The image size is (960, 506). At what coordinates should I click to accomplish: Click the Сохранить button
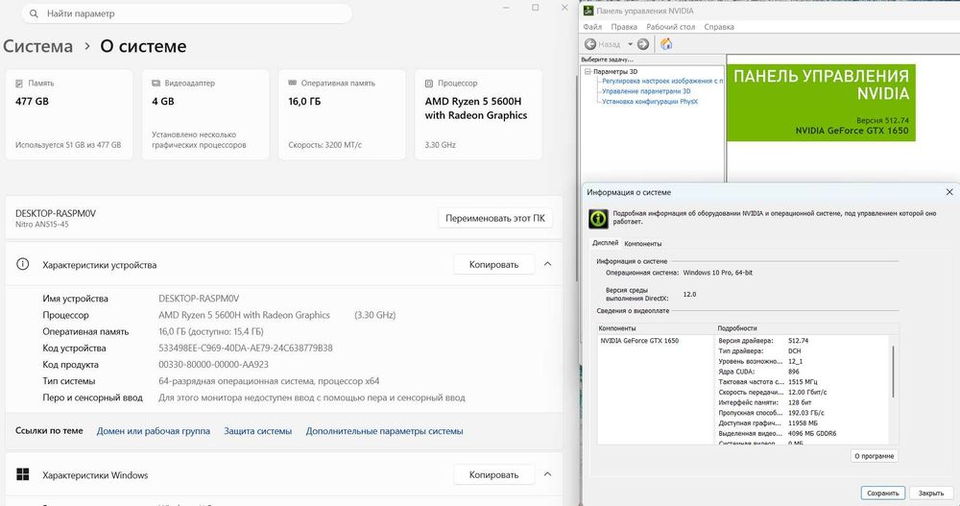(882, 493)
